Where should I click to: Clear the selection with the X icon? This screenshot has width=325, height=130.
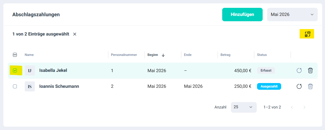click(75, 34)
